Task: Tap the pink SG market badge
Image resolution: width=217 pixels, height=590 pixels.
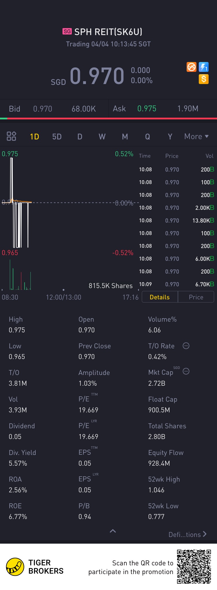Action: tap(67, 31)
